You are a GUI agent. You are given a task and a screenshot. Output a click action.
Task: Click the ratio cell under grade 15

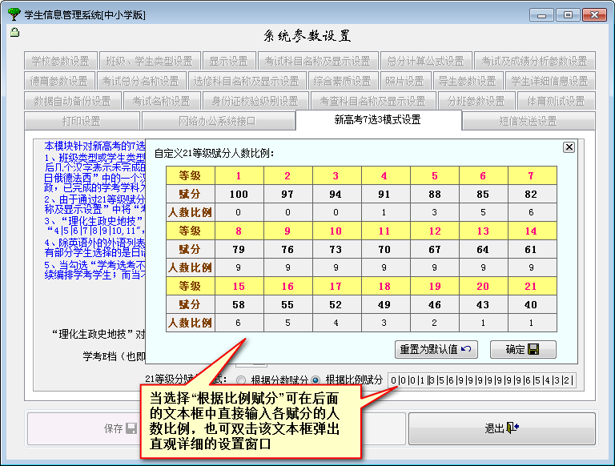coord(239,323)
